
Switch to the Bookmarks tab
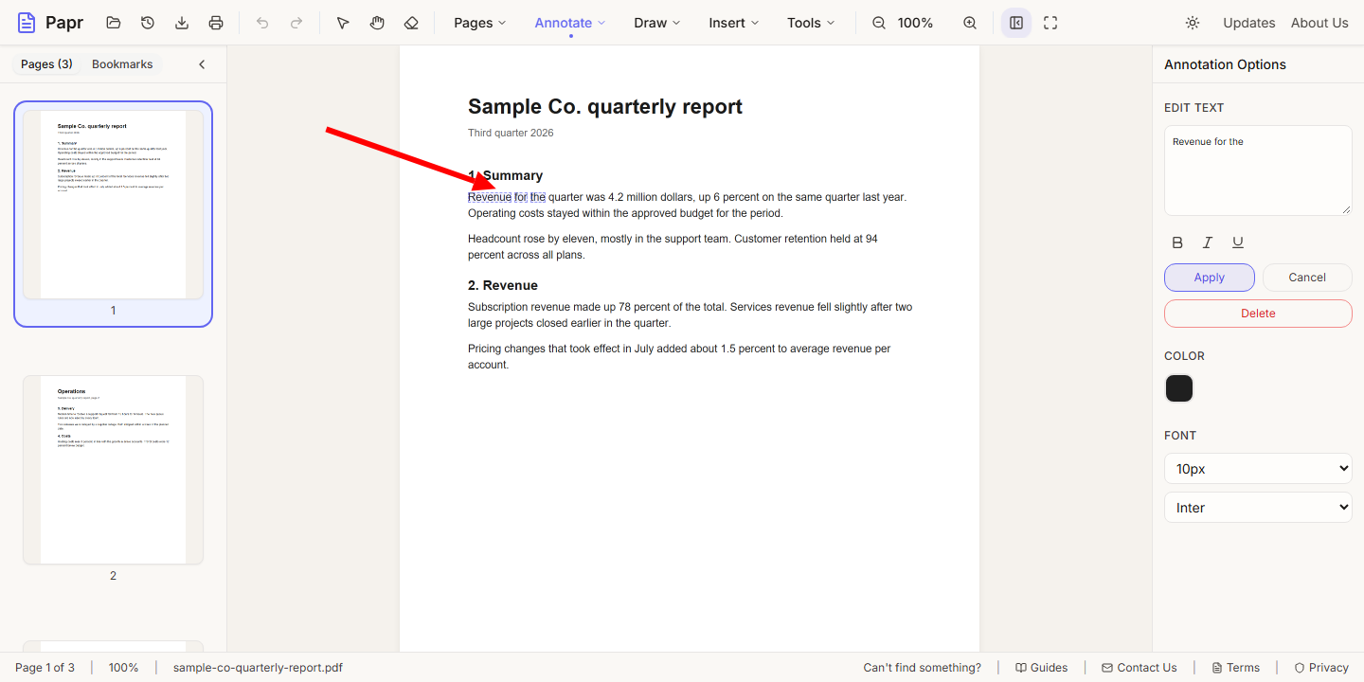[122, 64]
